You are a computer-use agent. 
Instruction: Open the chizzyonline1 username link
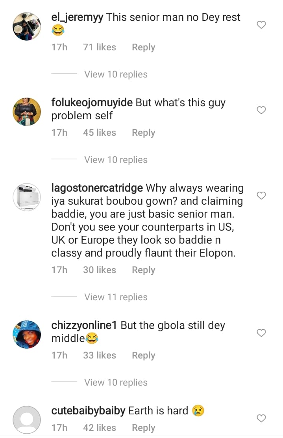84,325
